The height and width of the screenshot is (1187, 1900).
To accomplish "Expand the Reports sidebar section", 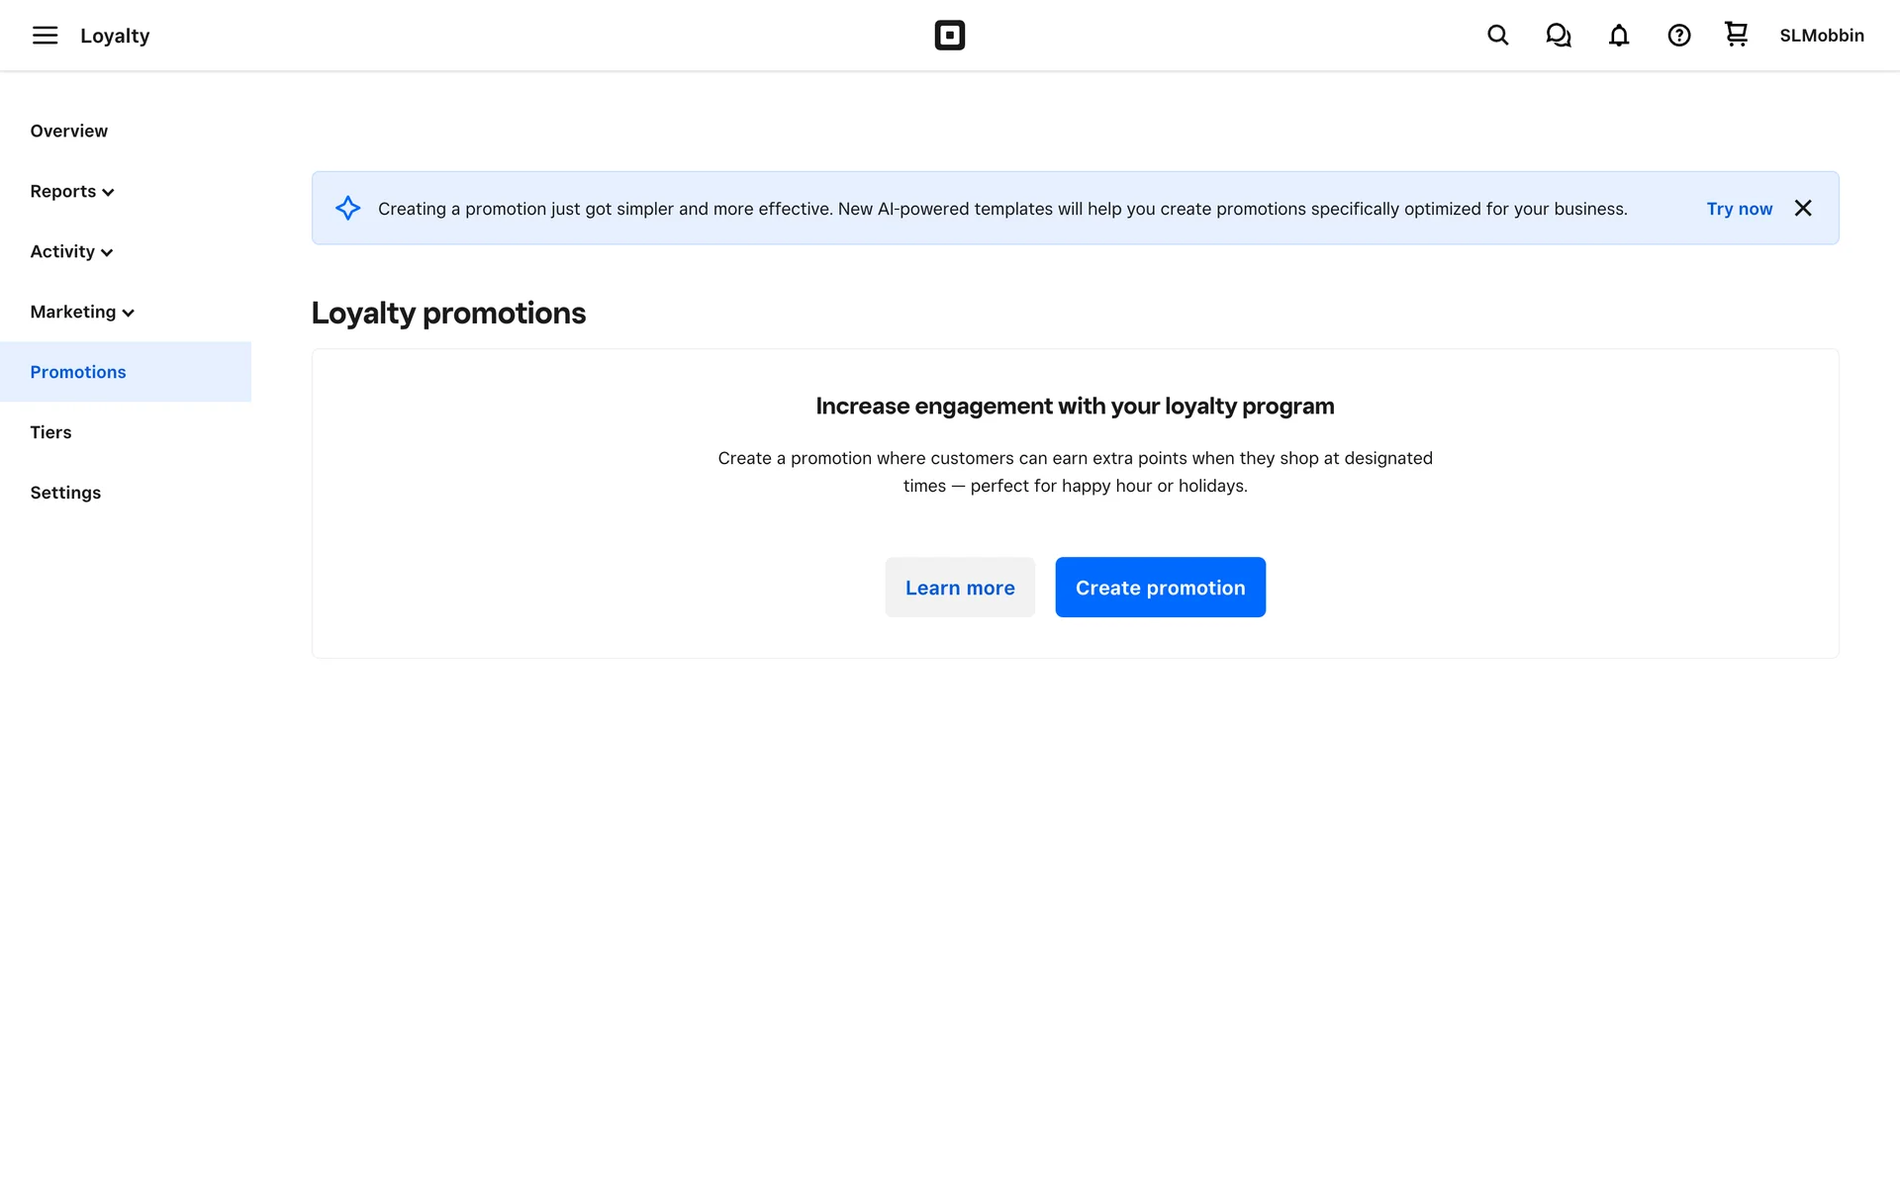I will coord(72,191).
